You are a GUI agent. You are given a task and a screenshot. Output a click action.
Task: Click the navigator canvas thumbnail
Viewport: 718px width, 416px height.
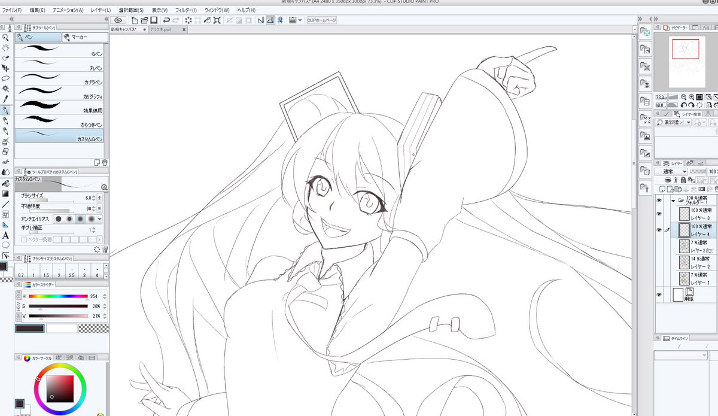686,60
